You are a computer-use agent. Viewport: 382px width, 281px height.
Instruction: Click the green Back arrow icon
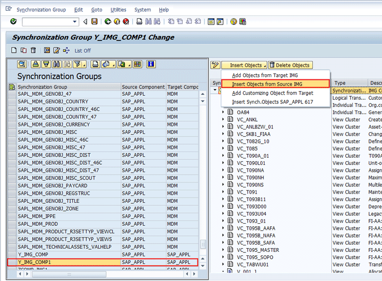pos(108,21)
